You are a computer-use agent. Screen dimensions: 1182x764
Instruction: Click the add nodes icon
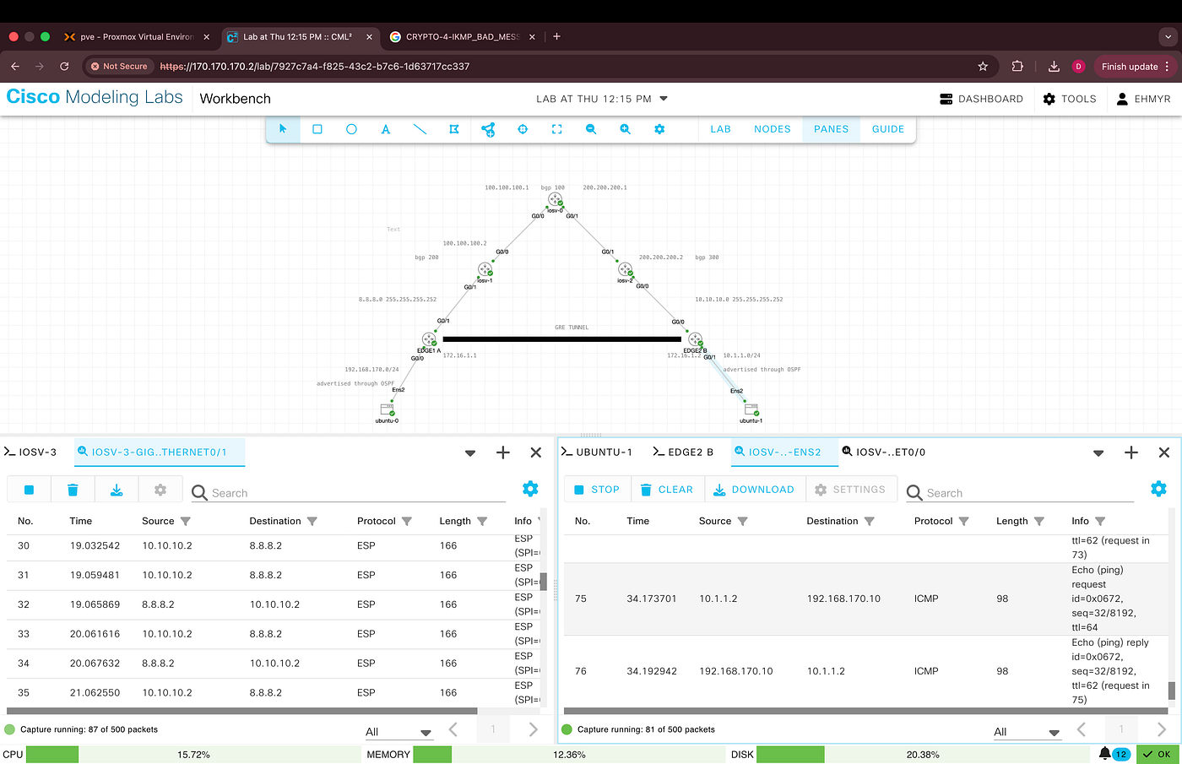(x=488, y=129)
